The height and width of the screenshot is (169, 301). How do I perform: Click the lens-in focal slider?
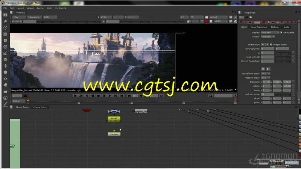coord(283,57)
